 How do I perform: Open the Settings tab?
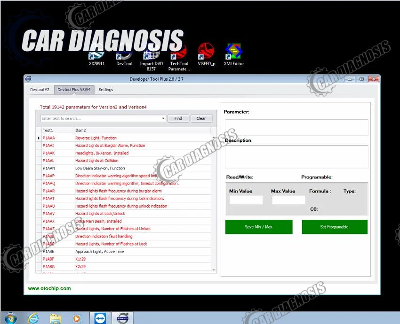pos(106,90)
